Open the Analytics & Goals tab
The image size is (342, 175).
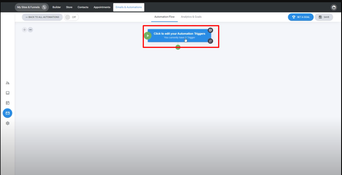point(191,17)
